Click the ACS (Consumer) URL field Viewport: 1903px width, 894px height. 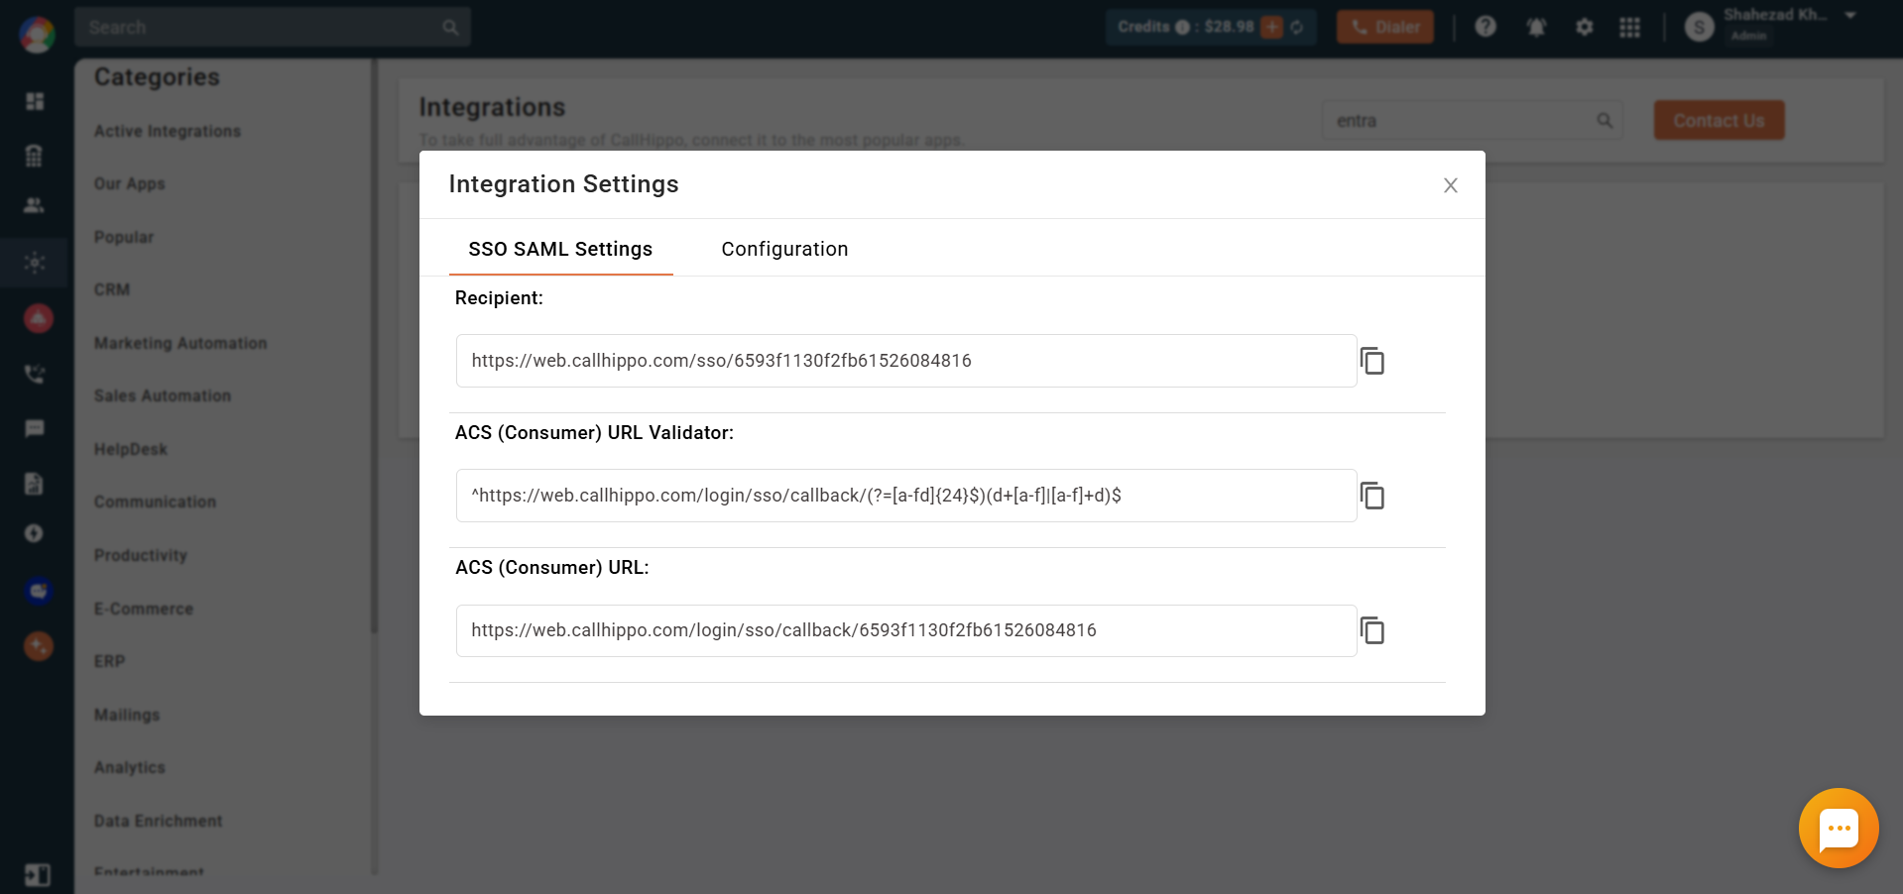pyautogui.click(x=906, y=630)
